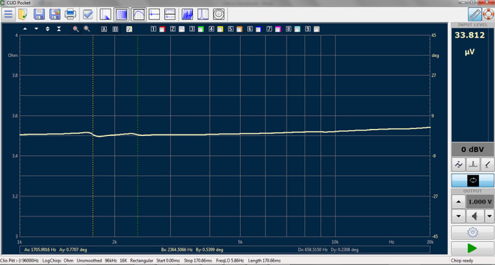Click the 33.812 input level reading

click(x=470, y=35)
